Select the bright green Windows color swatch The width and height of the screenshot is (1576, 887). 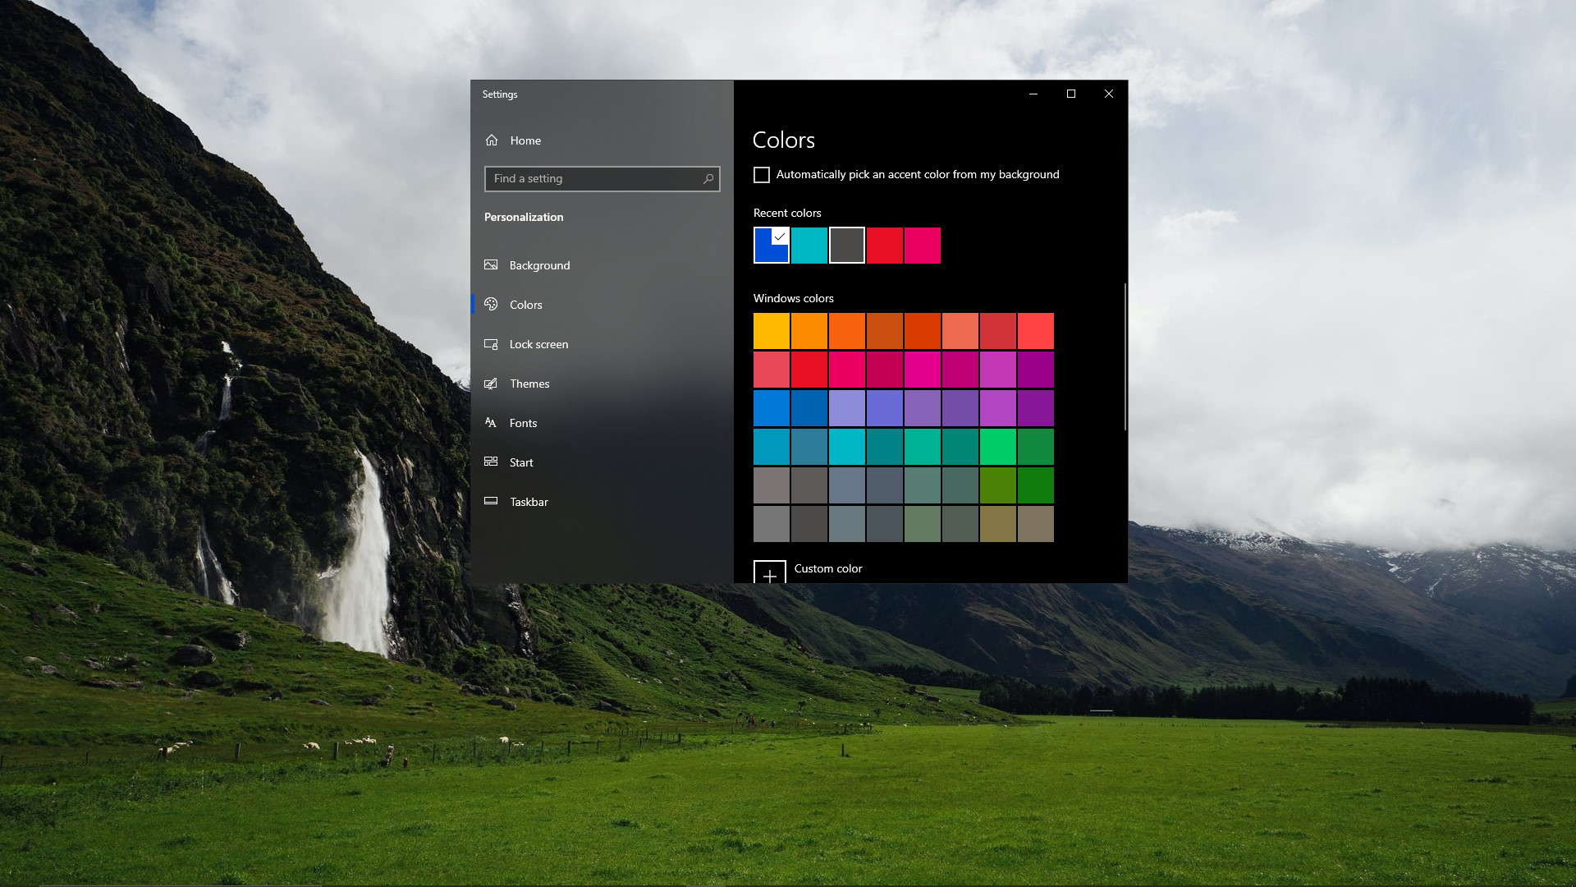998,447
